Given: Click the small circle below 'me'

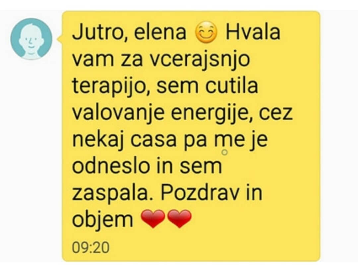Looking at the screenshot, I should point(225,152).
